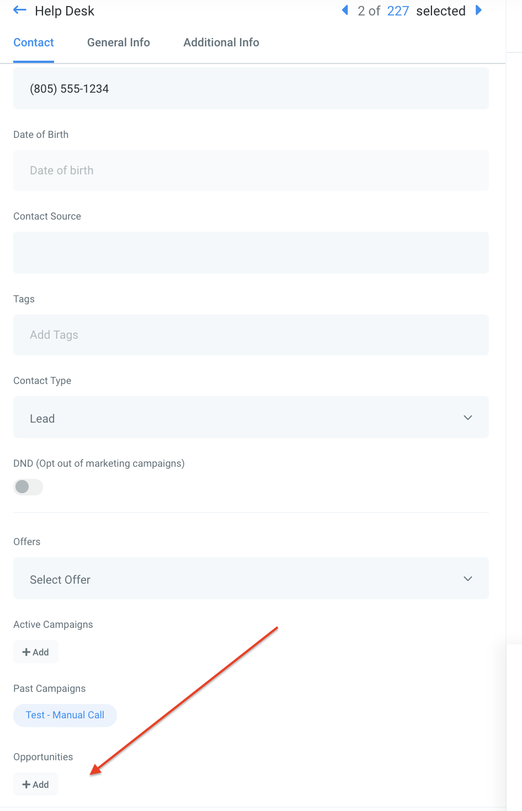Switch to the General Info tab
The width and height of the screenshot is (522, 811).
pyautogui.click(x=118, y=42)
